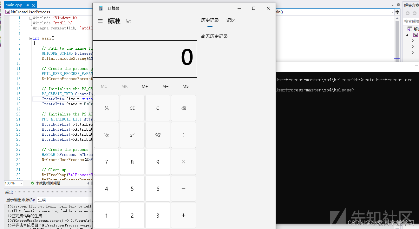This screenshot has height=229, width=419.
Task: Click the 输出 panel title
Action: pos(9,192)
